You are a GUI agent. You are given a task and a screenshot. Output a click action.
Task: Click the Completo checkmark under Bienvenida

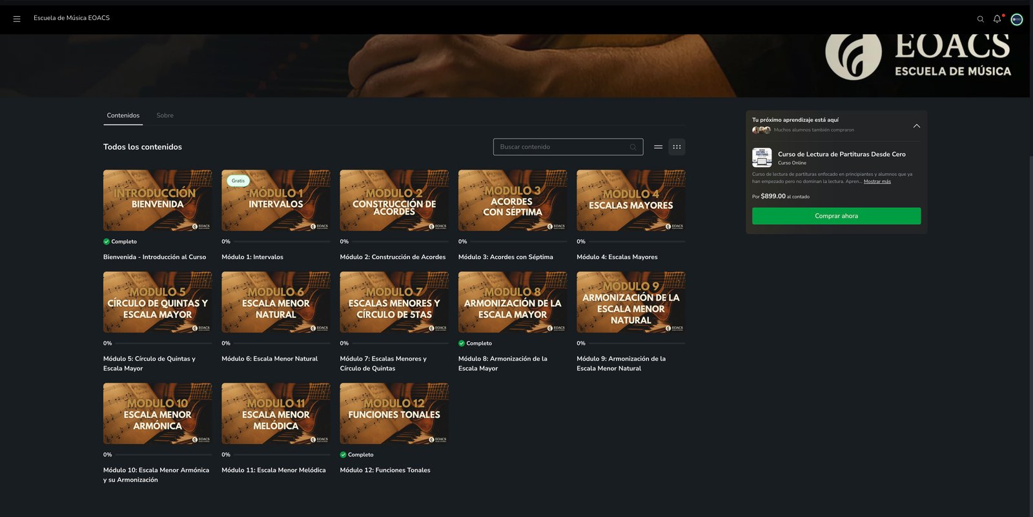coord(107,242)
